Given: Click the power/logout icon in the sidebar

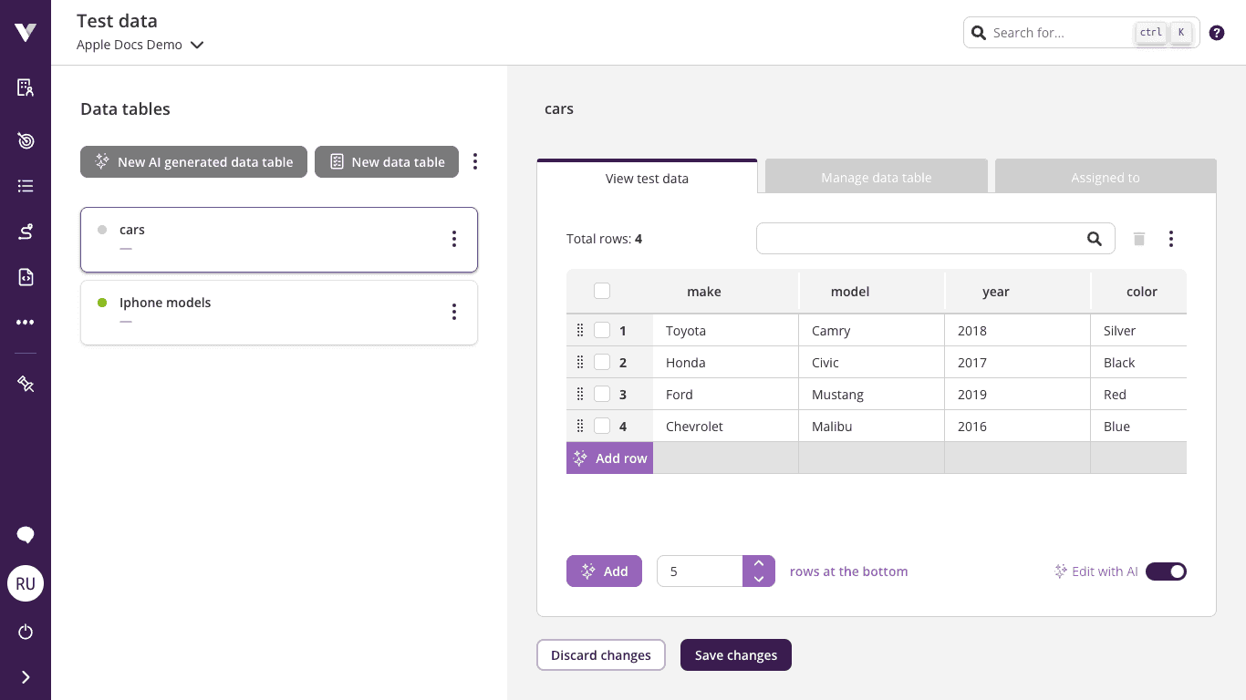Looking at the screenshot, I should pyautogui.click(x=26, y=632).
